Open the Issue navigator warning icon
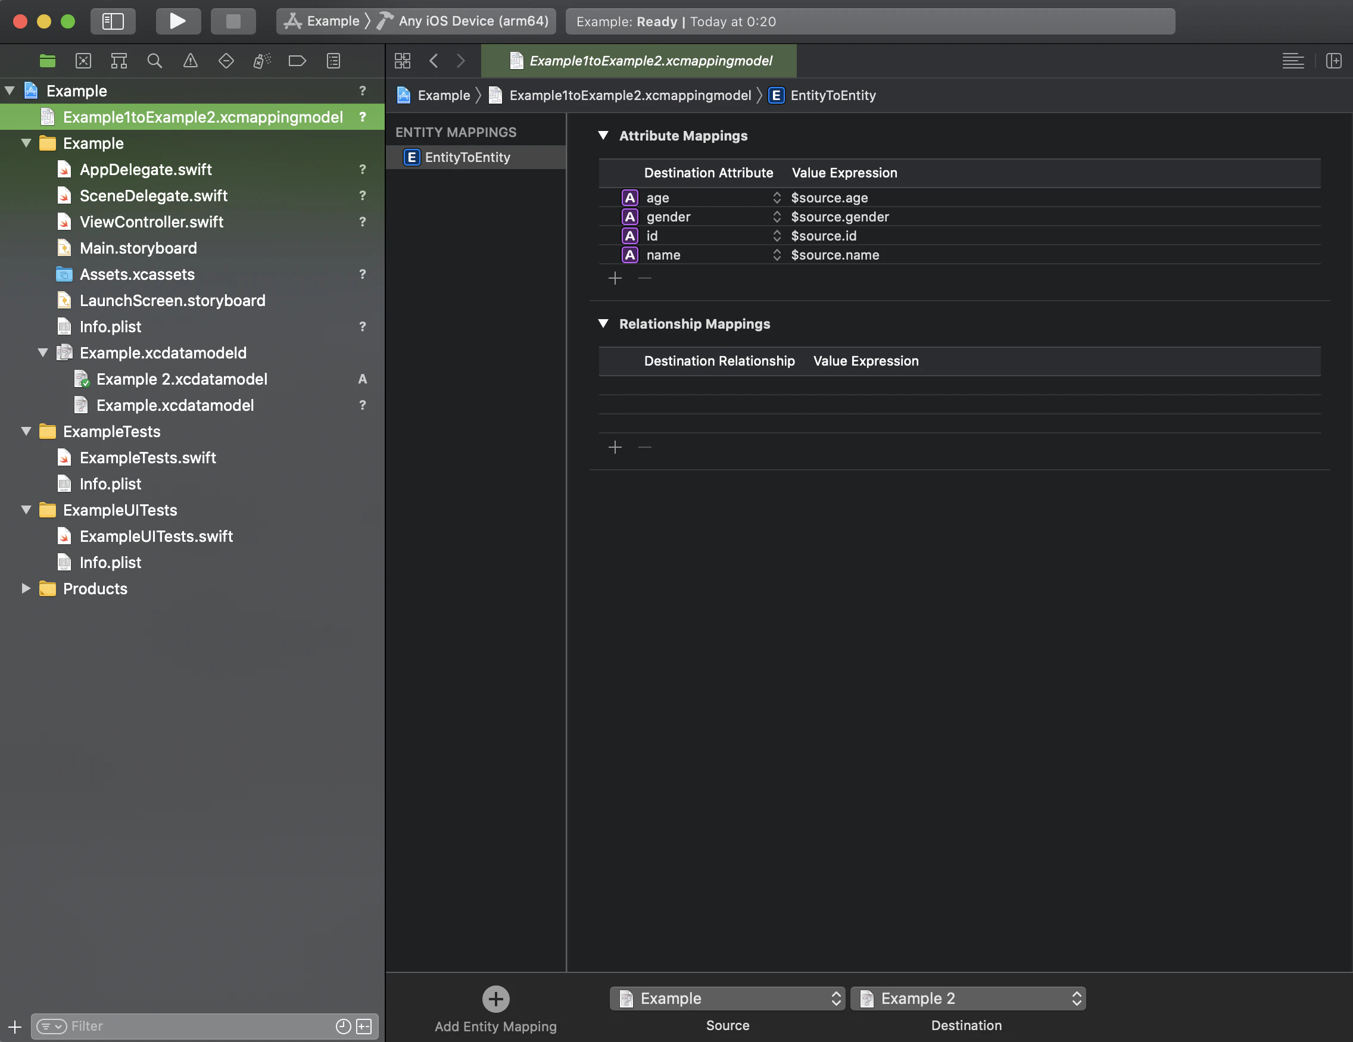The width and height of the screenshot is (1353, 1042). click(190, 61)
